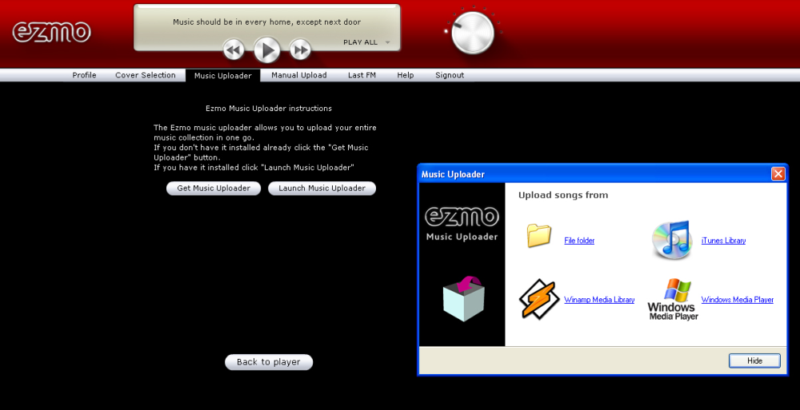The image size is (800, 410).
Task: Switch to the Cover Selection tab
Action: [146, 75]
